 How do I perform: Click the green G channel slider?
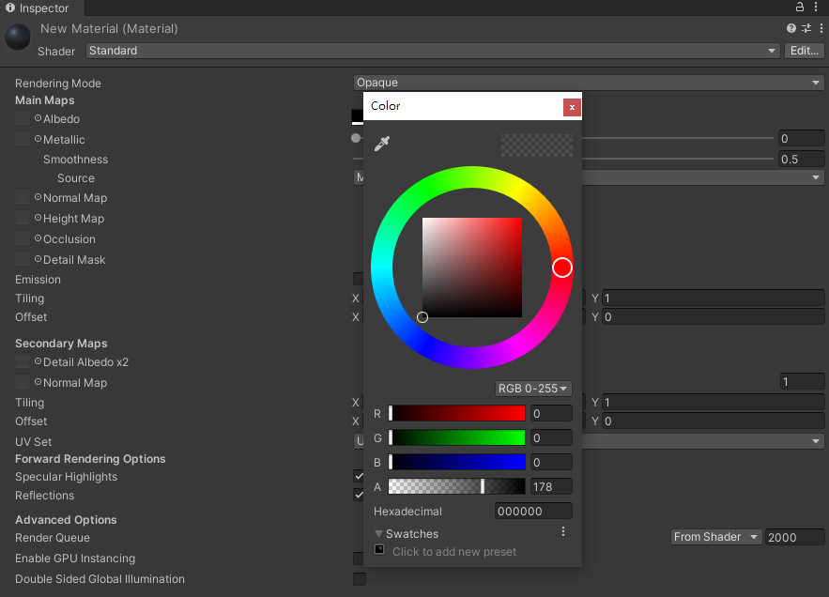pyautogui.click(x=457, y=437)
